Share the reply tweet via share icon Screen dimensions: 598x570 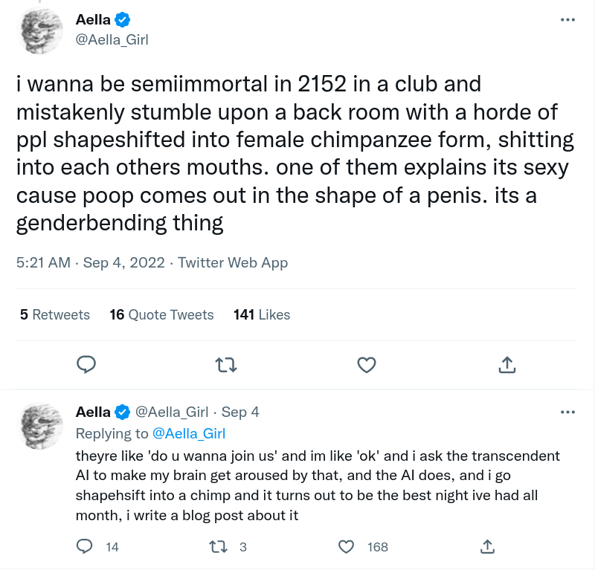487,546
